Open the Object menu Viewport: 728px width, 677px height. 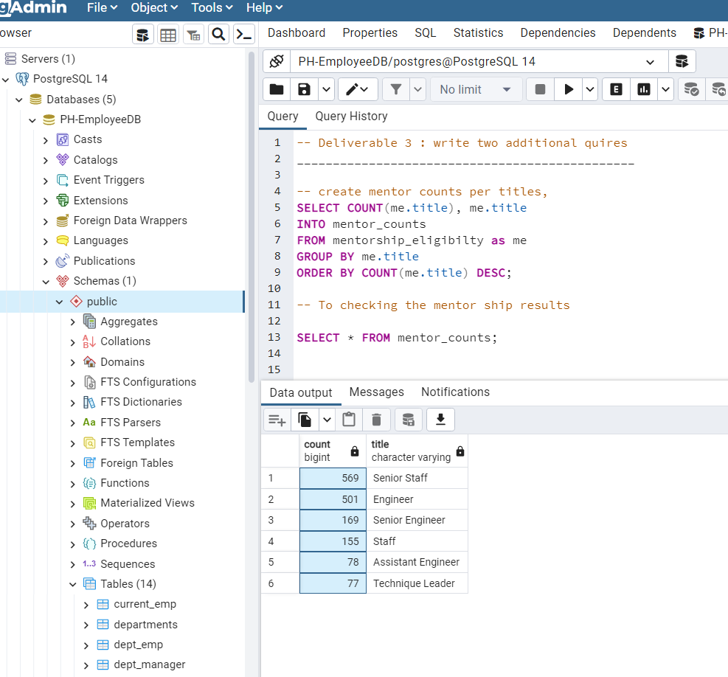154,8
